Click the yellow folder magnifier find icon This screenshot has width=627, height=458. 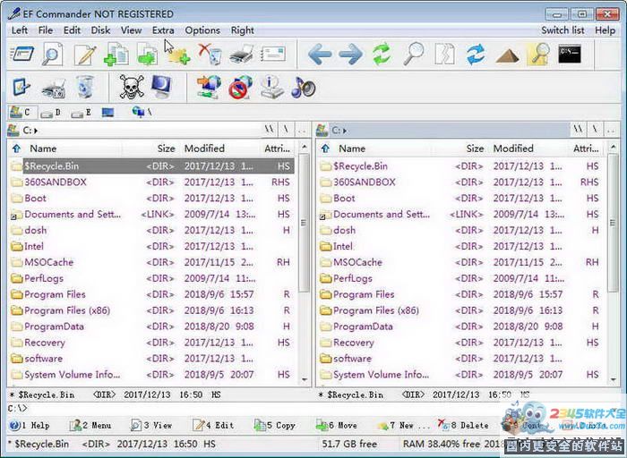[538, 54]
